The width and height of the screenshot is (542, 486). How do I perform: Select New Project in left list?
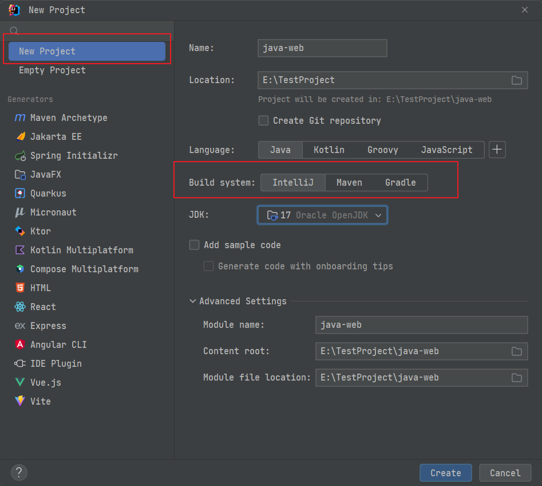[87, 51]
